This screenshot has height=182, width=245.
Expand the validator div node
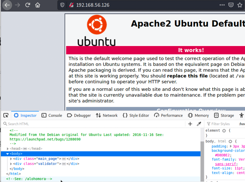pyautogui.click(x=11, y=164)
